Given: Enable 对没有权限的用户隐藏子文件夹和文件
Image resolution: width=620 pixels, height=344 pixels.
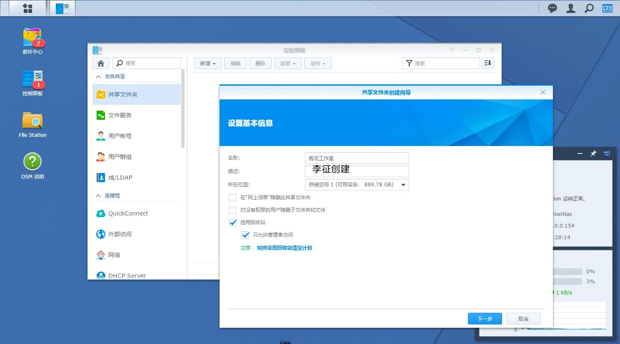Looking at the screenshot, I should point(232,210).
